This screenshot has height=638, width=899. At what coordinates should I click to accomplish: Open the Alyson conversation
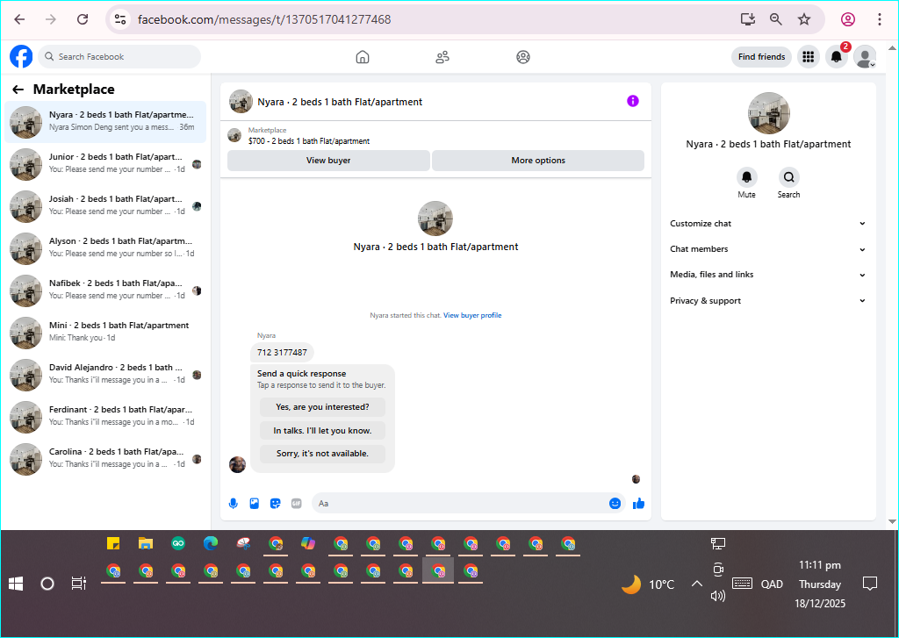(105, 248)
